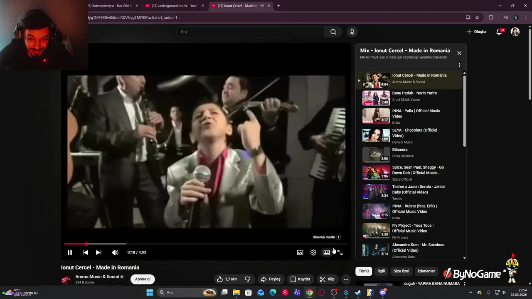
Task: Like the video with the thumbs-up button
Action: click(x=227, y=279)
